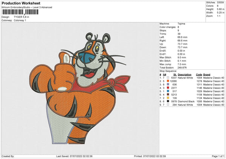226x159 pixels.
Task: Click the thread code "1278"
Action: coord(199,81)
